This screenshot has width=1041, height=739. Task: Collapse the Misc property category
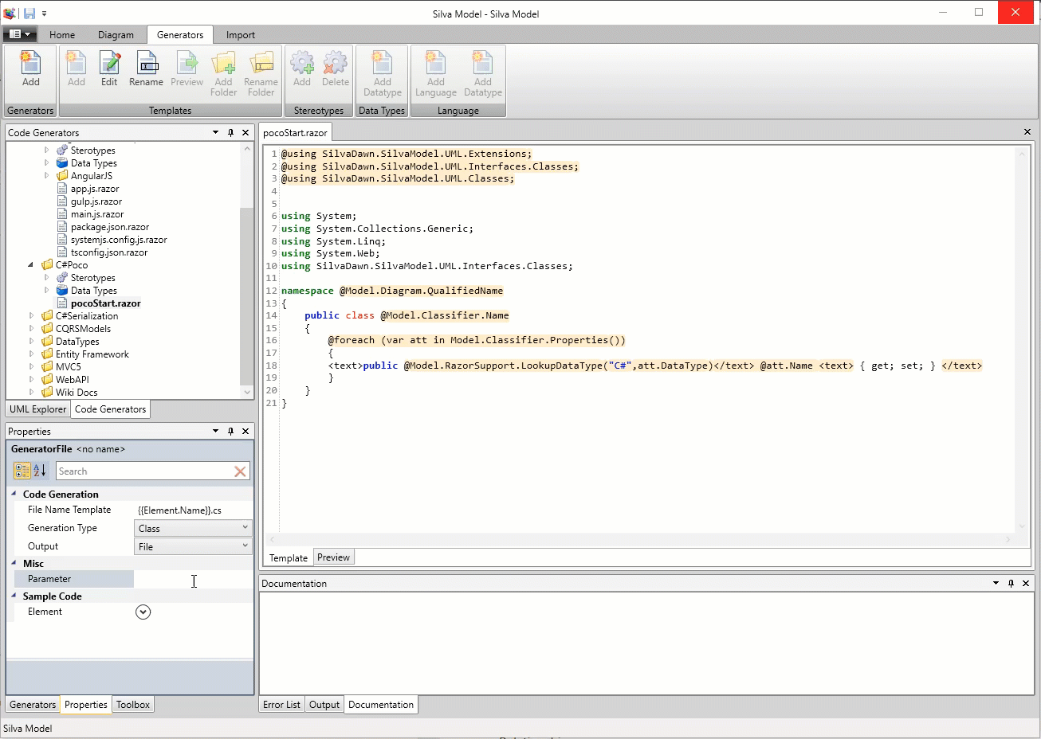[14, 563]
